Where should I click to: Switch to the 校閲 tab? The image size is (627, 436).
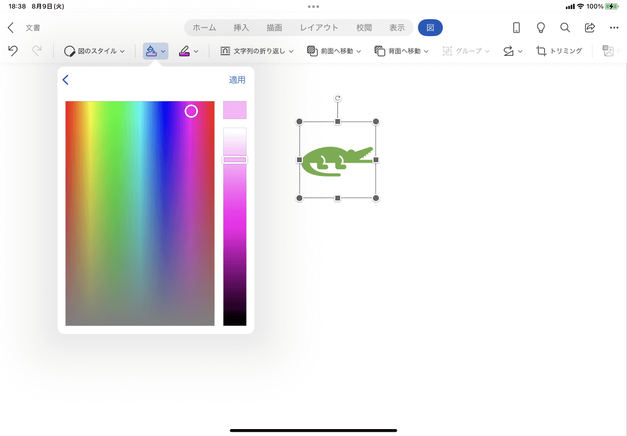[x=364, y=28]
